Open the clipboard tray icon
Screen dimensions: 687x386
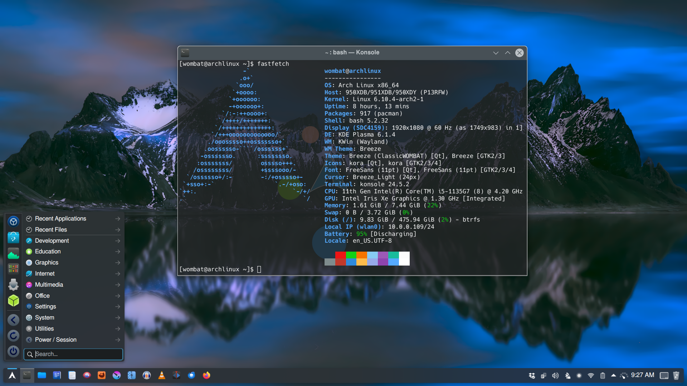point(544,376)
